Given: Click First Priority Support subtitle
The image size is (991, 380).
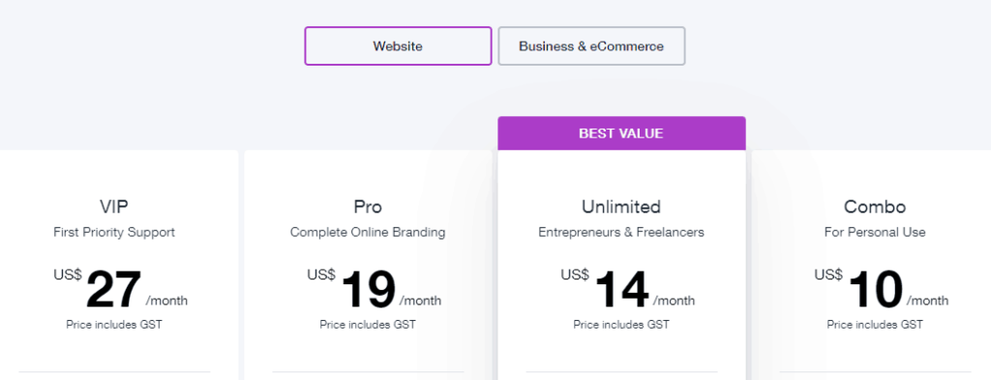Looking at the screenshot, I should click(114, 232).
